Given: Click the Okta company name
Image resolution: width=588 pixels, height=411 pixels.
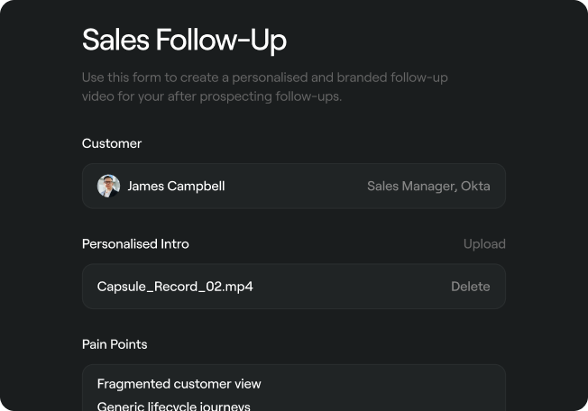Looking at the screenshot, I should [475, 187].
